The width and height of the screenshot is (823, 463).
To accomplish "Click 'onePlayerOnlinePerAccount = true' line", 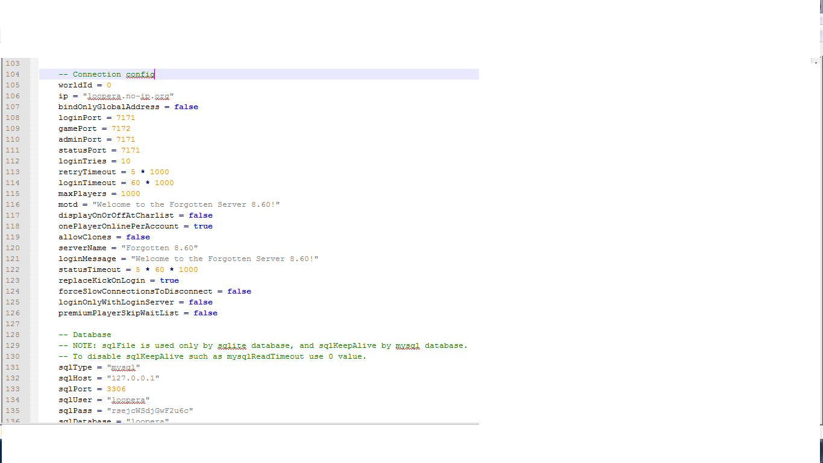I will point(136,226).
